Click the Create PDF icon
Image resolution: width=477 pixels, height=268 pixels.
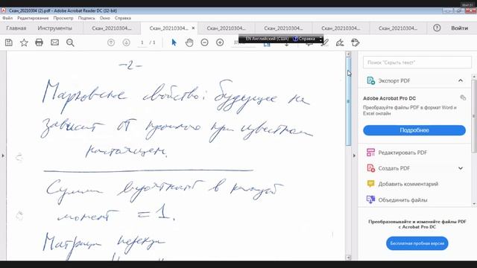pos(370,168)
